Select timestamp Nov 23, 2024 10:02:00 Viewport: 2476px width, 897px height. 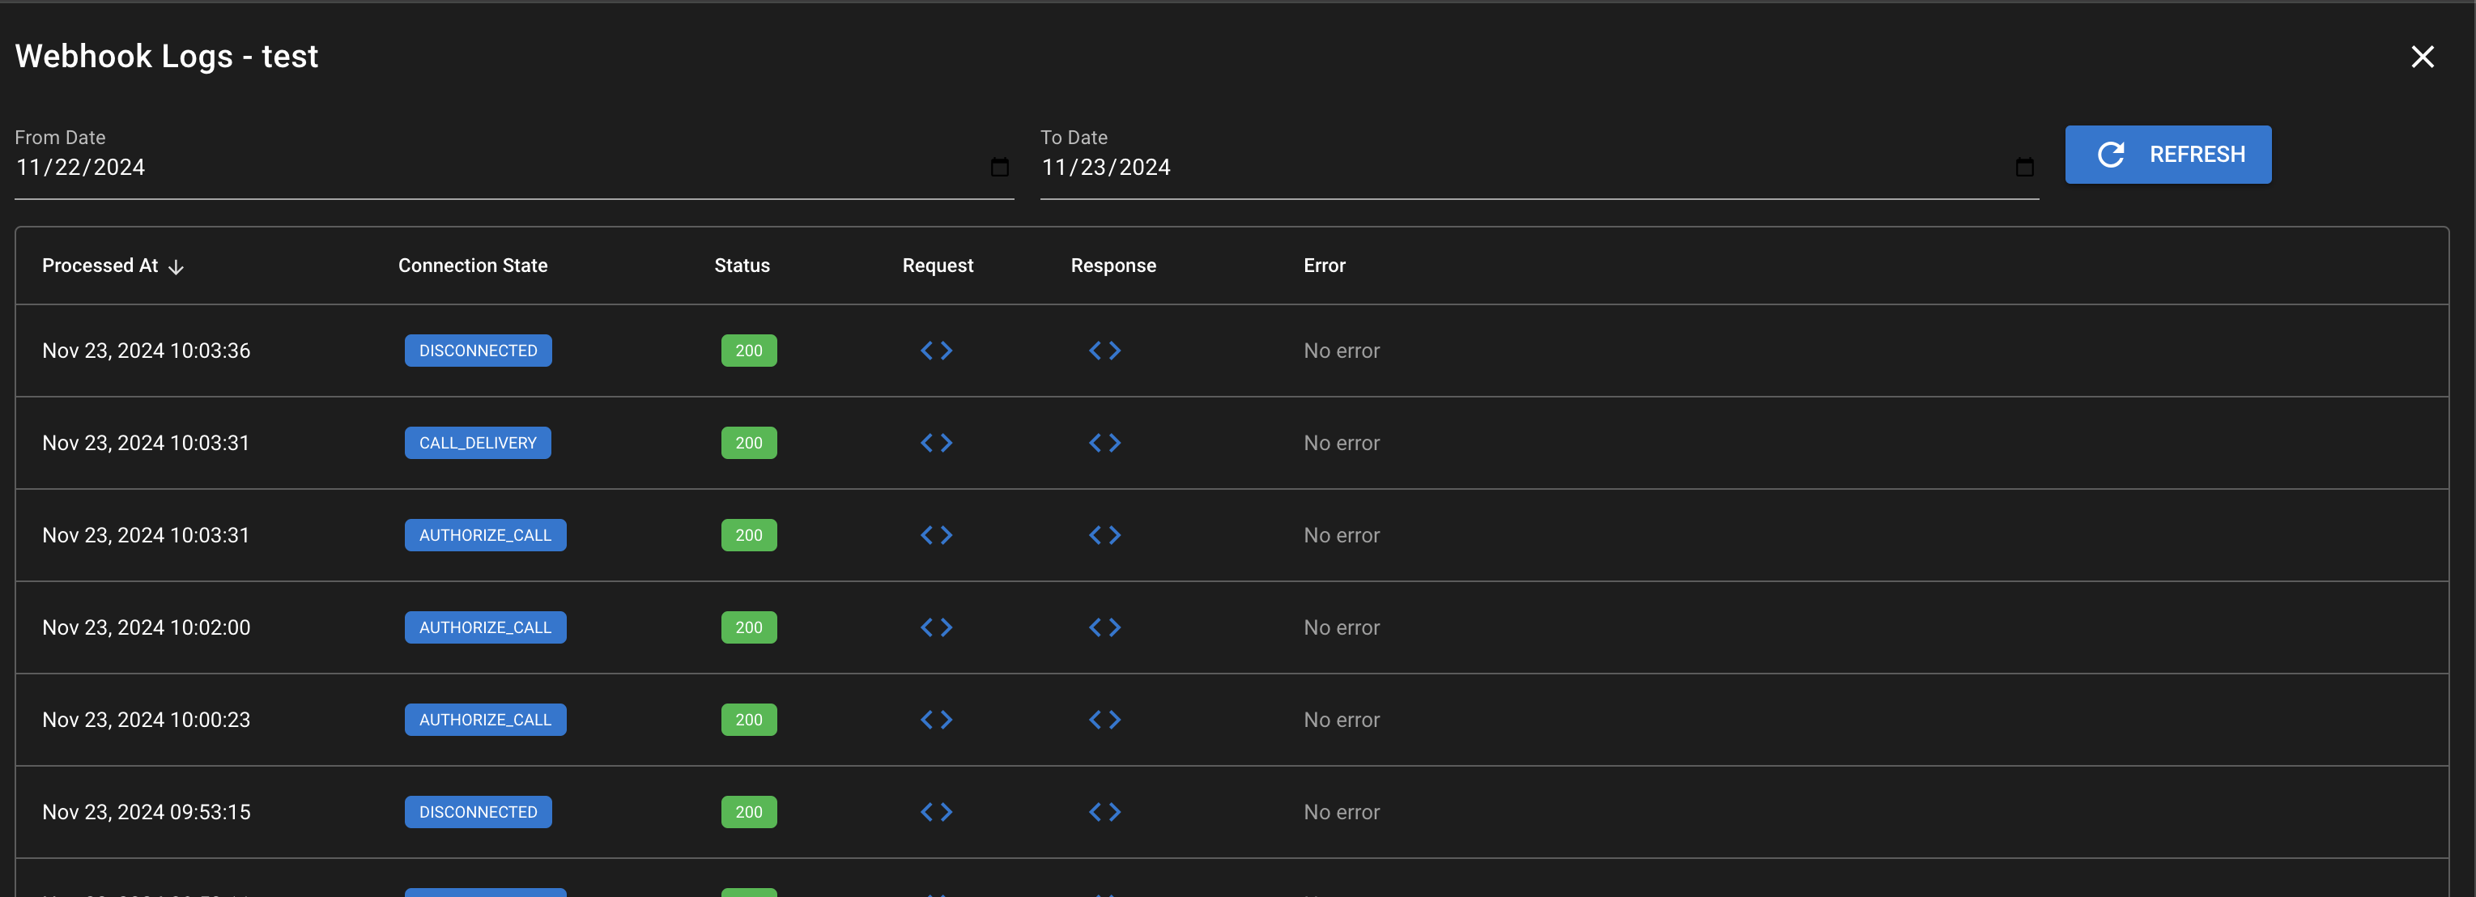click(x=146, y=627)
